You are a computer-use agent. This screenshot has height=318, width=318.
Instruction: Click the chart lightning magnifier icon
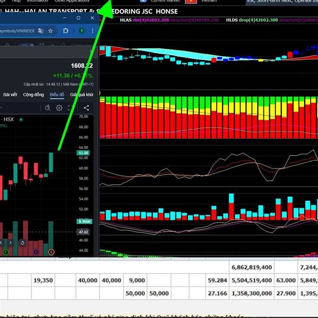pos(48,108)
